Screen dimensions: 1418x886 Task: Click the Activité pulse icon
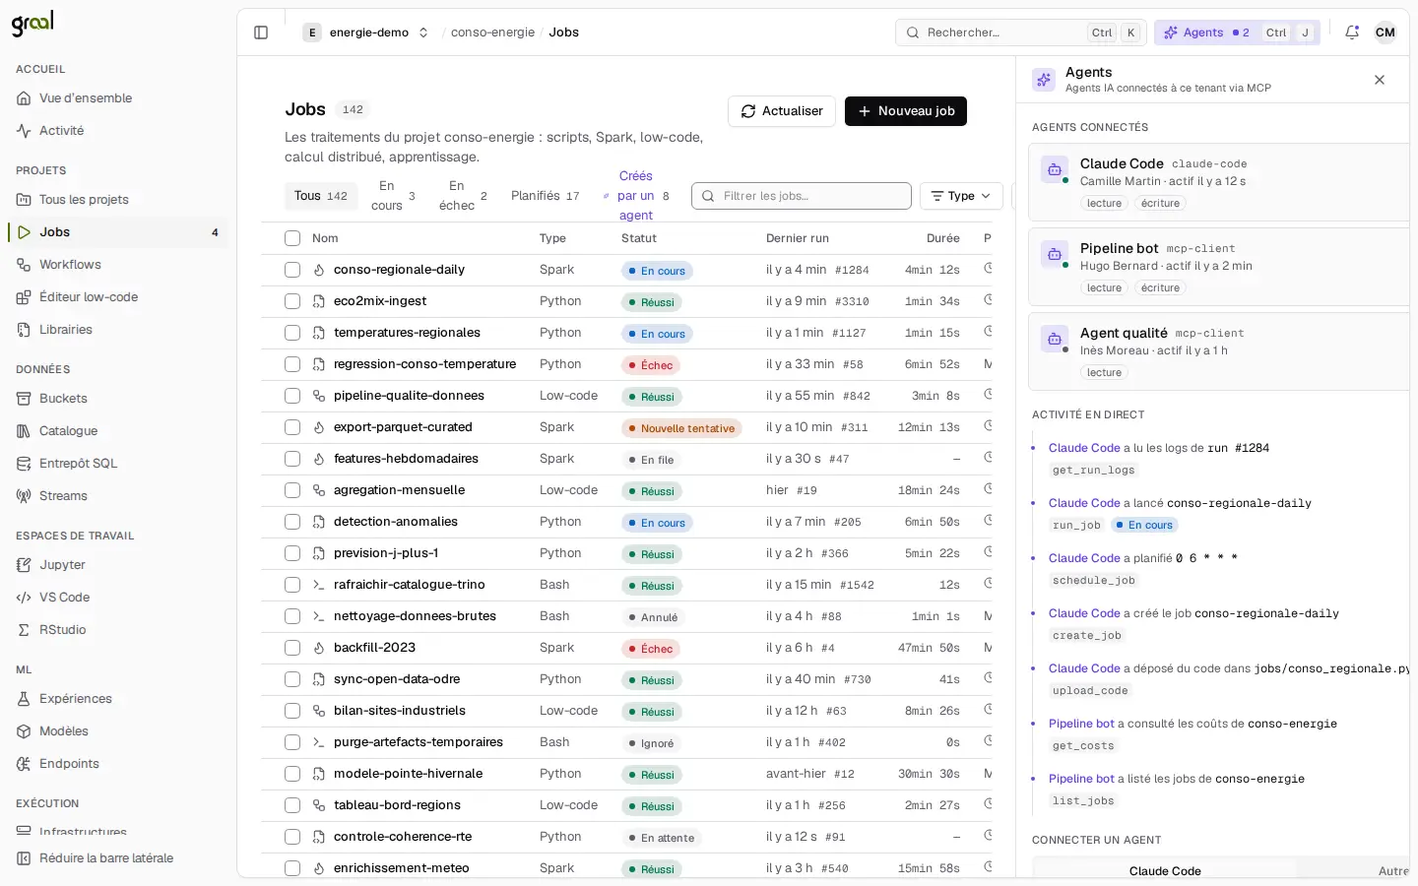24,131
